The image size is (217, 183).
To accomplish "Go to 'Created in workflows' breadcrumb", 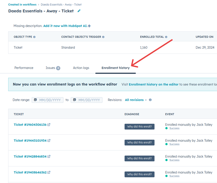I will [22, 5].
